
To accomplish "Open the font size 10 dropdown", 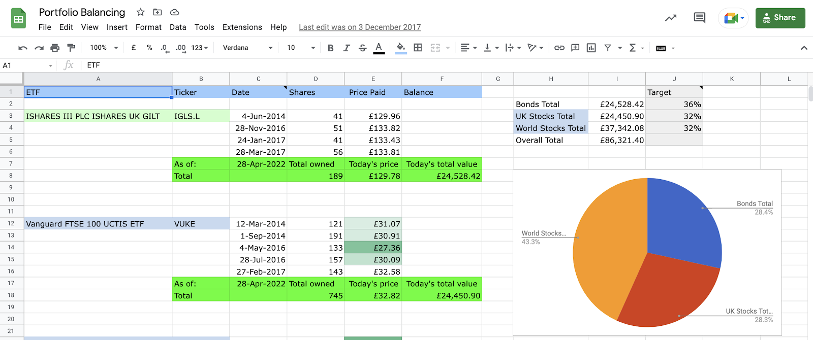I will (x=301, y=48).
